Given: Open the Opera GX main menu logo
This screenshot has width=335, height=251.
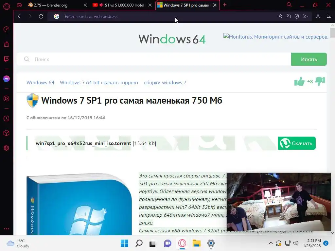Looking at the screenshot, I should click(x=7, y=7).
